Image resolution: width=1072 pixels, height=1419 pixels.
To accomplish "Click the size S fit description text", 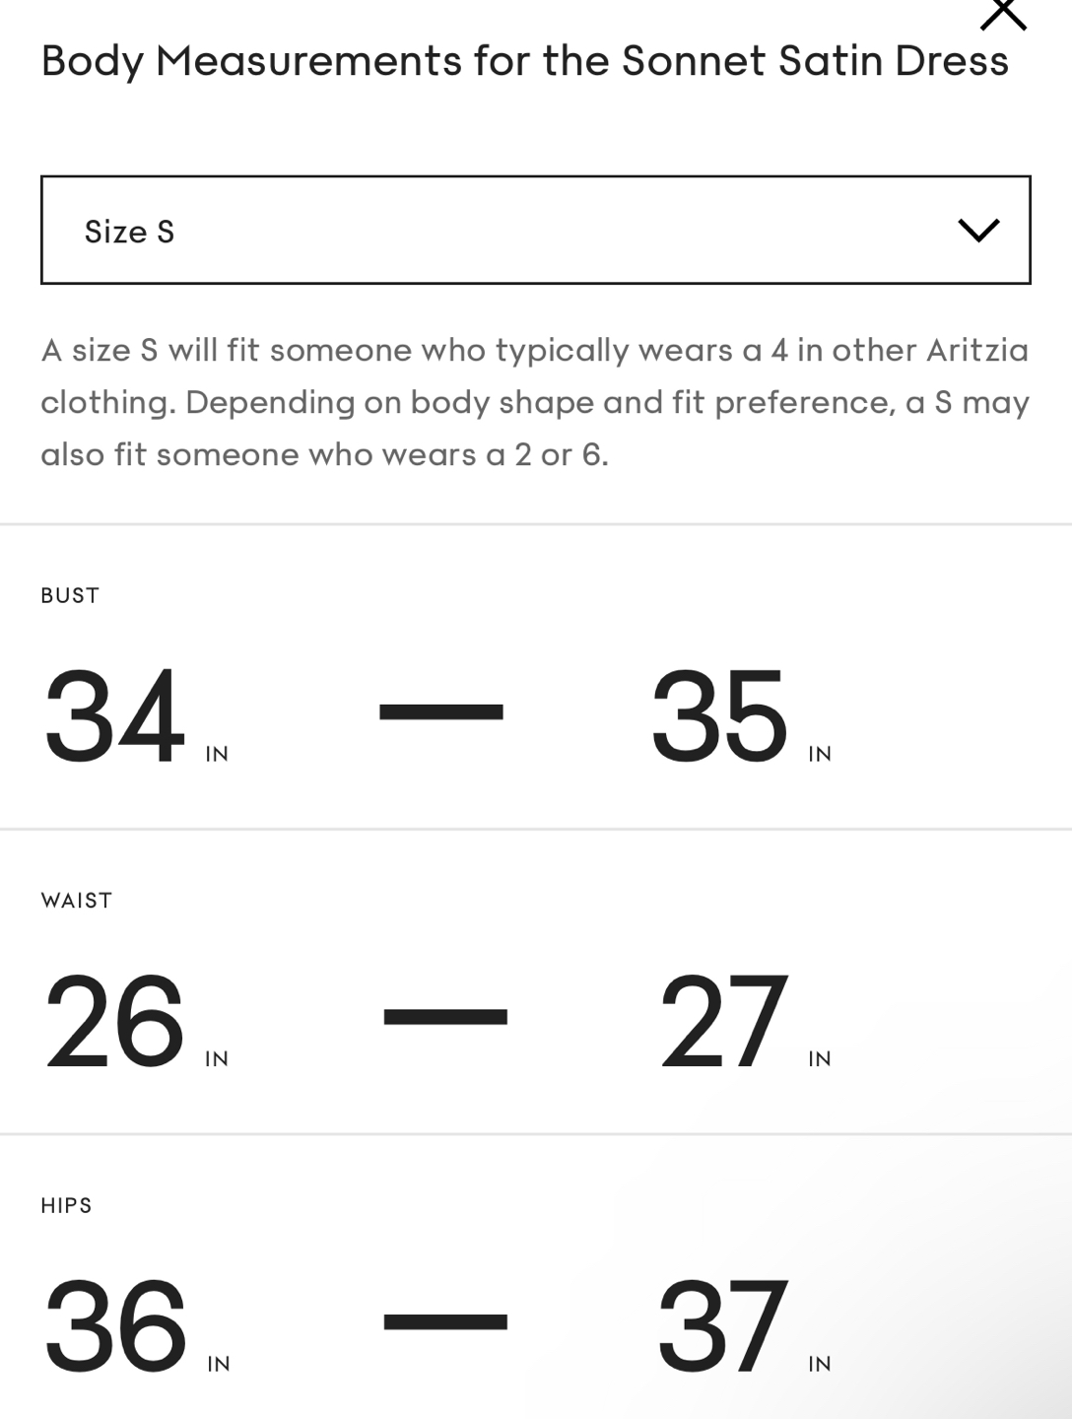I will pos(535,402).
